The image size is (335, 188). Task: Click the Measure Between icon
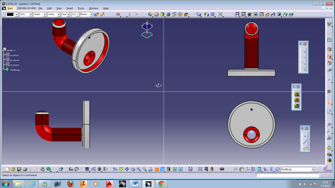(x=200, y=169)
